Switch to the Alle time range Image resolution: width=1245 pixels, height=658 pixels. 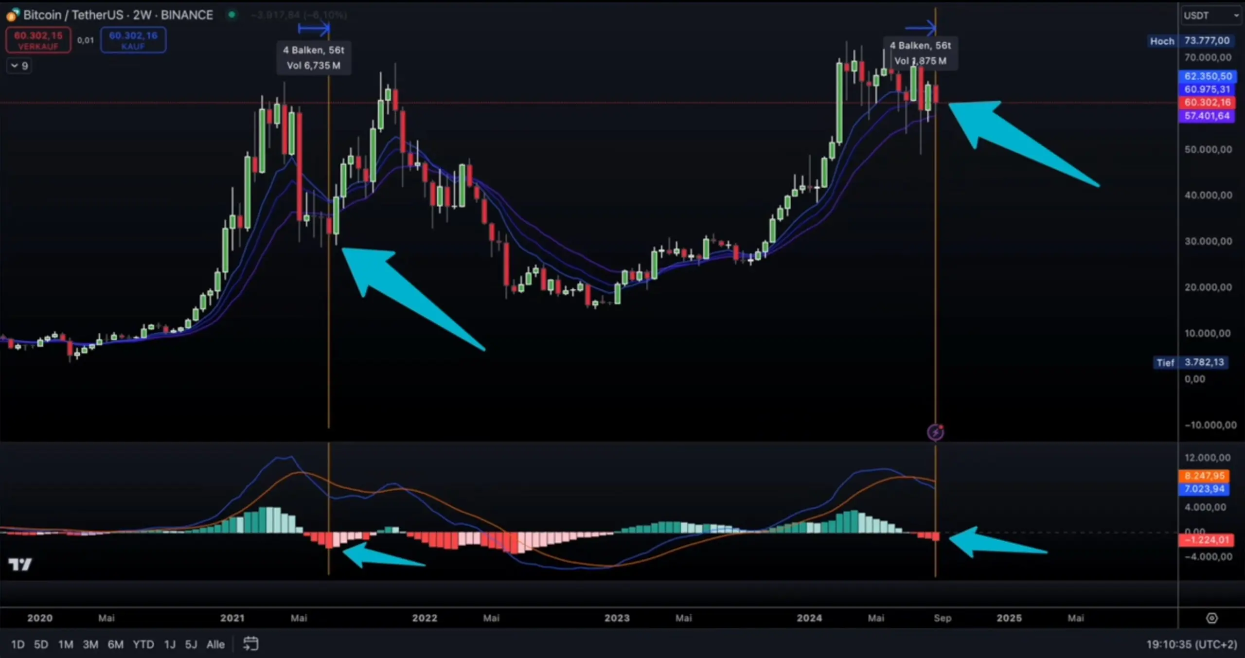pyautogui.click(x=215, y=644)
